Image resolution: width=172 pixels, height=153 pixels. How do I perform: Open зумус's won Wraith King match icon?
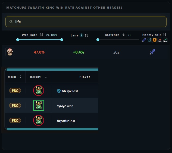pos(39,105)
